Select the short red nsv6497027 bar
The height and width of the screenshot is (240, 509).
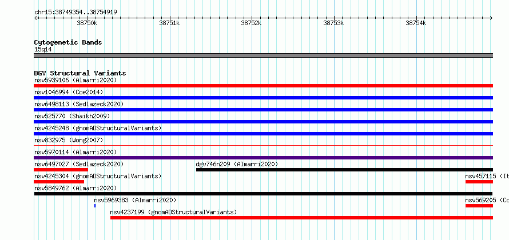click(61, 170)
